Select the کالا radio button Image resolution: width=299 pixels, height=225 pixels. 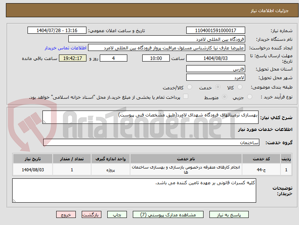(240, 87)
